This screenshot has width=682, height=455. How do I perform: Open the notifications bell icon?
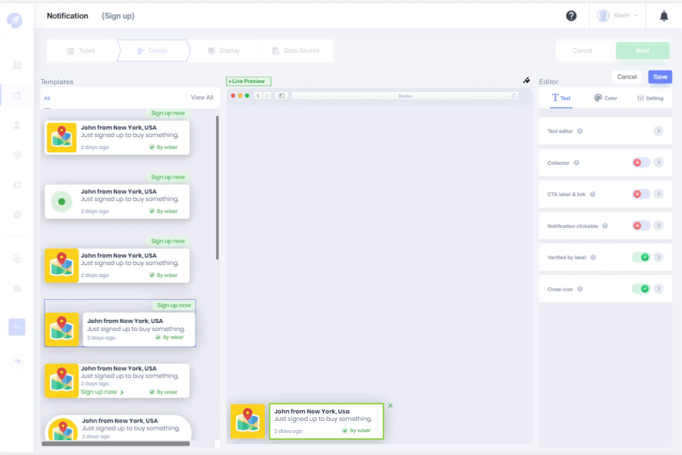coord(664,16)
